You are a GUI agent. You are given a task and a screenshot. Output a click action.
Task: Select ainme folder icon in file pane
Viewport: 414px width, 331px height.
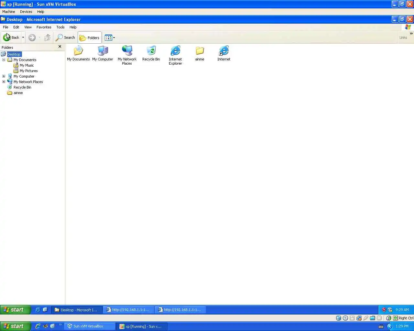[200, 53]
